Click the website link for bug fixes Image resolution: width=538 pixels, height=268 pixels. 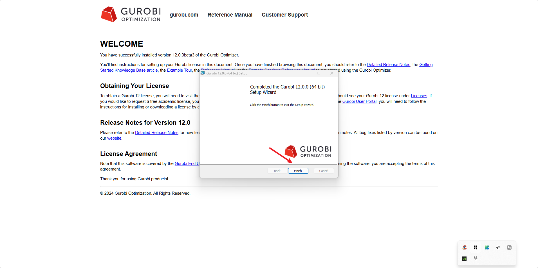coord(114,138)
